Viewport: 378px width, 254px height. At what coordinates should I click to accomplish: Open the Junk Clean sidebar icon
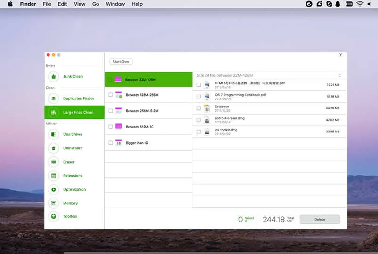coord(54,76)
